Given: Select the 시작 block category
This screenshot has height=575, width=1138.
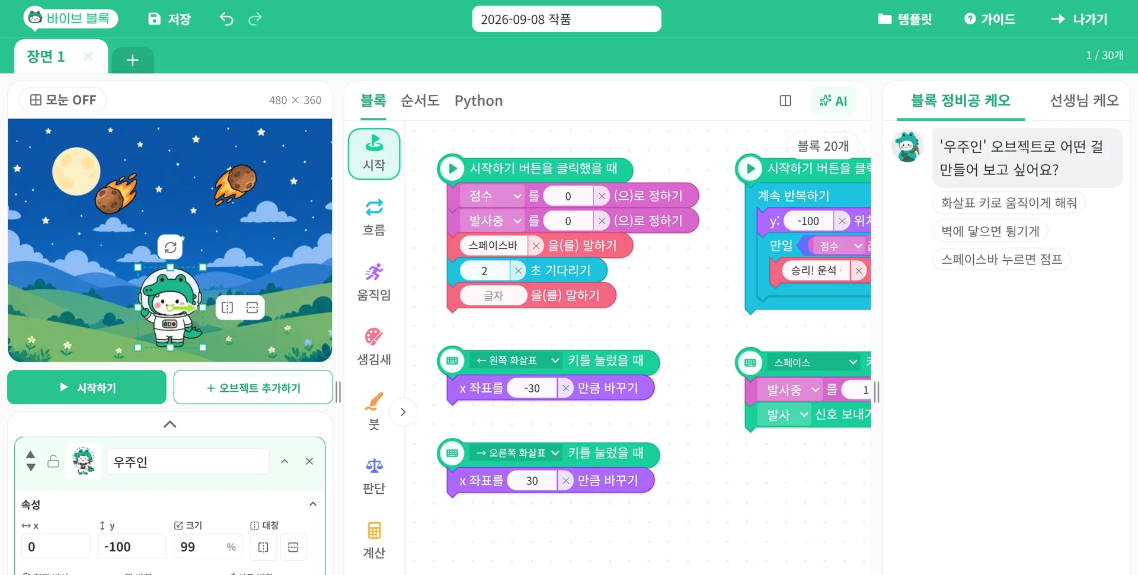Looking at the screenshot, I should pos(374,154).
